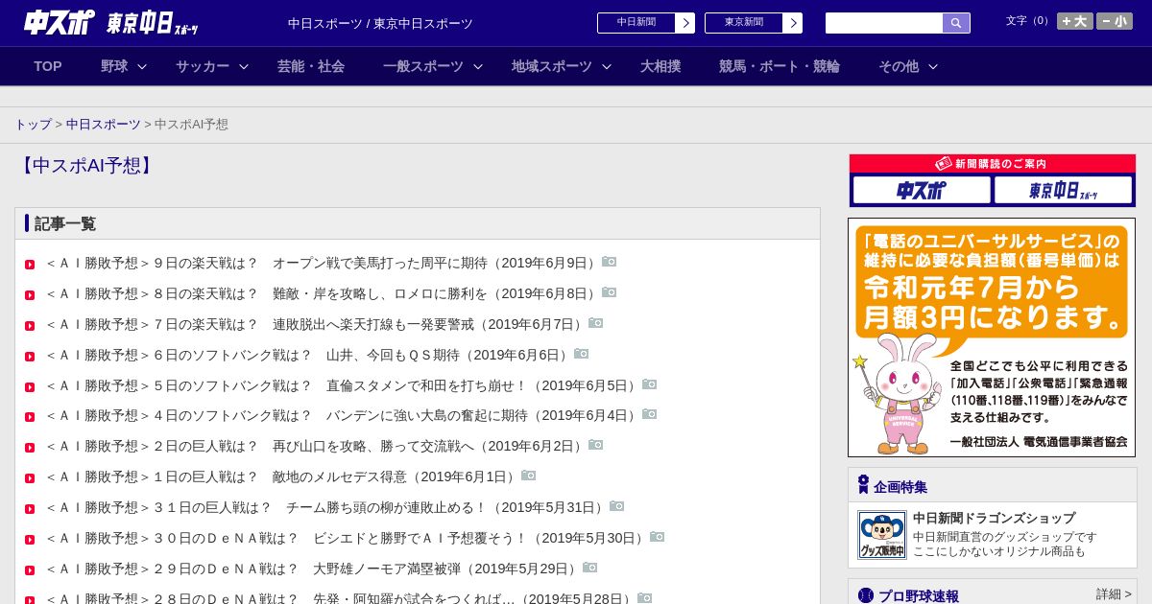Click camera icon beside 5月29日 article
Image resolution: width=1152 pixels, height=604 pixels.
(x=590, y=568)
